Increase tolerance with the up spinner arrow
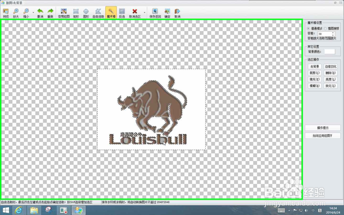Screen dimensions: 344x215 point(333,33)
